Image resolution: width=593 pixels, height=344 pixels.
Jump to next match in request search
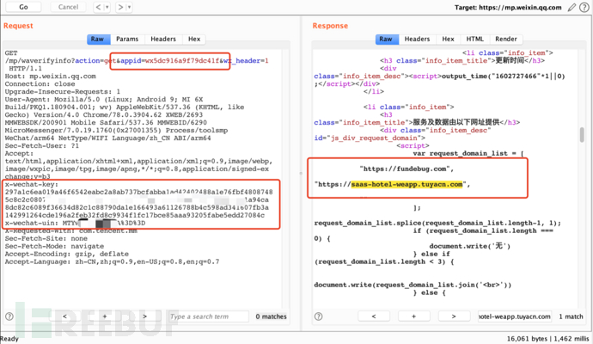point(144,316)
